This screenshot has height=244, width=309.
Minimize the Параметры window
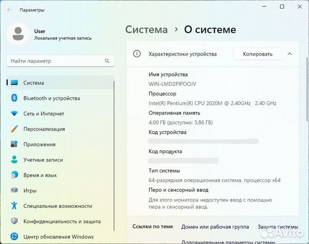click(264, 6)
